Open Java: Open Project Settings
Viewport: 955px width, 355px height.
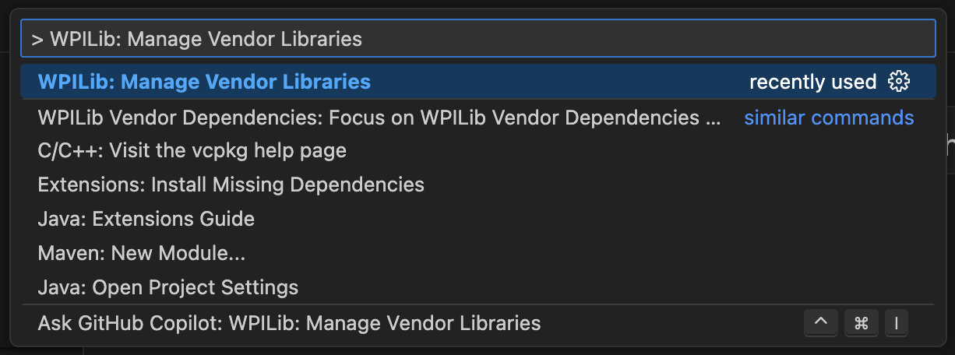(167, 287)
